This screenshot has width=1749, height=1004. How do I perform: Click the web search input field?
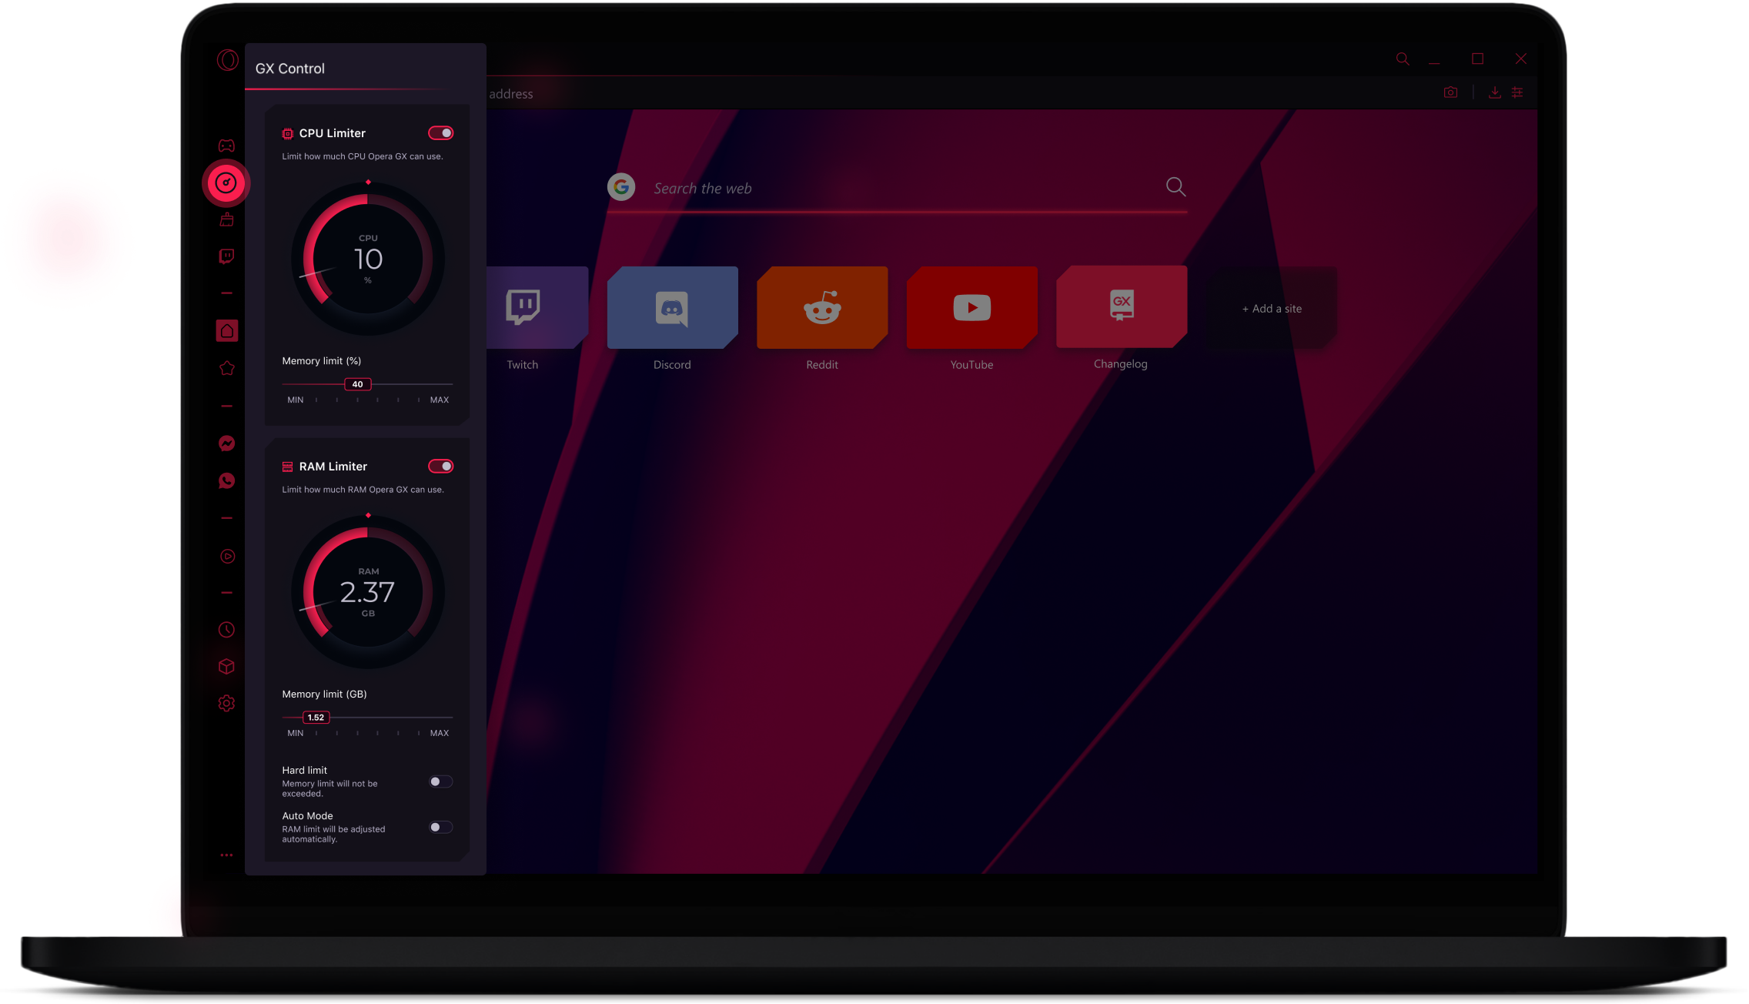[x=901, y=186]
